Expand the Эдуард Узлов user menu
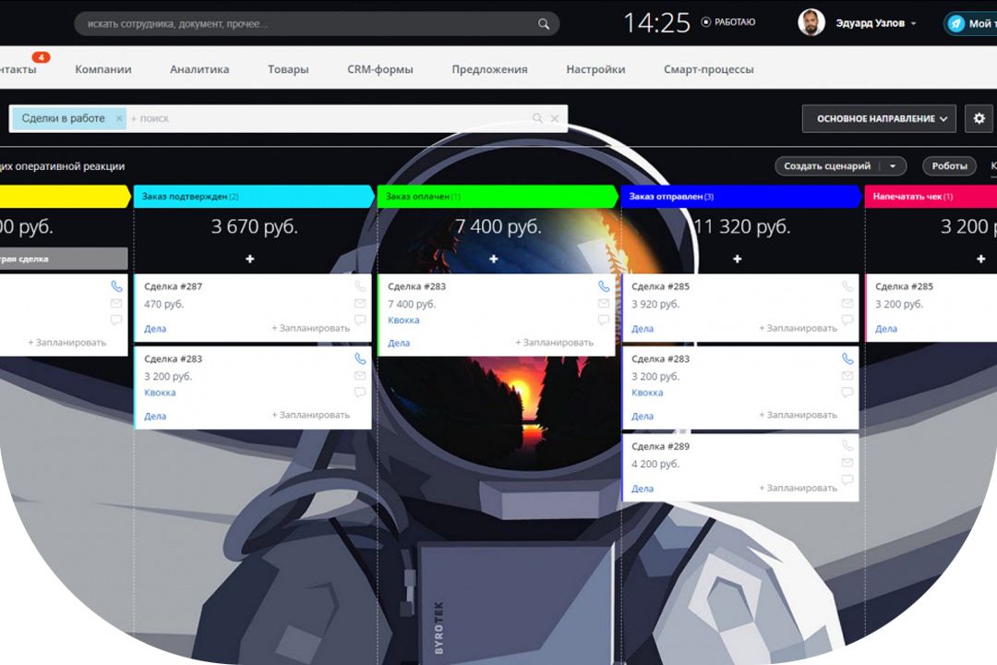This screenshot has width=997, height=665. click(913, 24)
